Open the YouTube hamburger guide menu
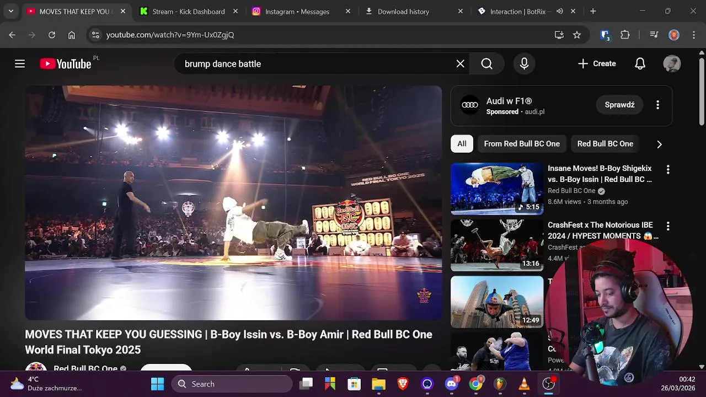Viewport: 706px width, 397px height. (x=20, y=64)
